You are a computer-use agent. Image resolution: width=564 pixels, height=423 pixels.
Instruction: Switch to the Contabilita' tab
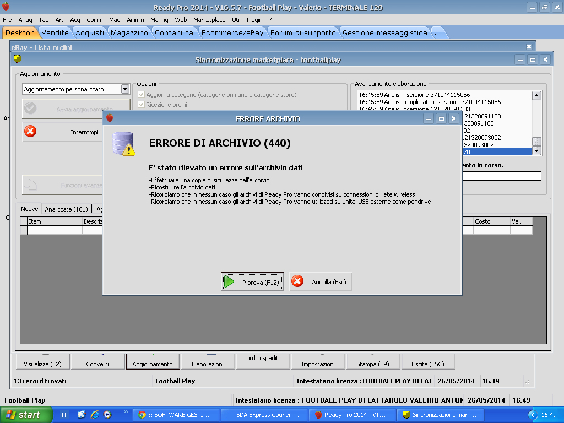(175, 32)
